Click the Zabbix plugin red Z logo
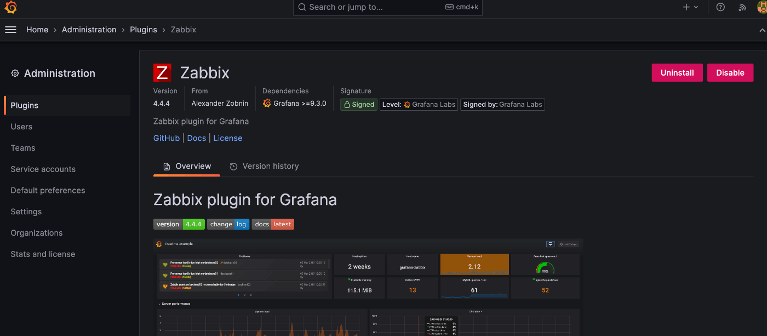Viewport: 767px width, 336px height. point(162,72)
